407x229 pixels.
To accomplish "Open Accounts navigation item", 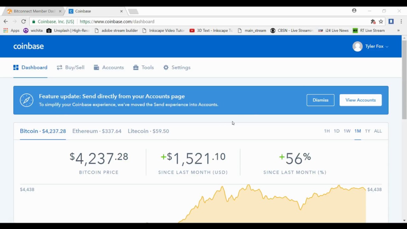I will pos(109,67).
